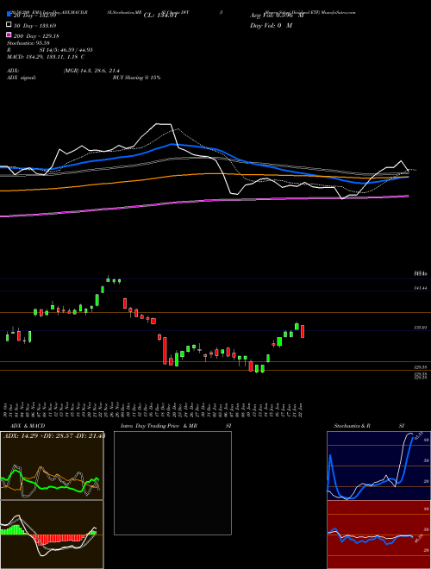Open the red RSI chart panel
Viewport: 431px width, 569px height.
coord(378,535)
